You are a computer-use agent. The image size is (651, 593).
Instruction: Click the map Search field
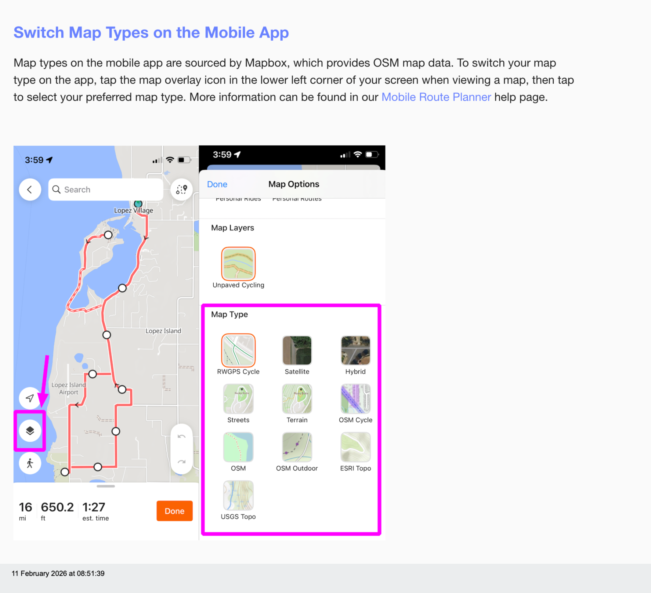(x=106, y=190)
